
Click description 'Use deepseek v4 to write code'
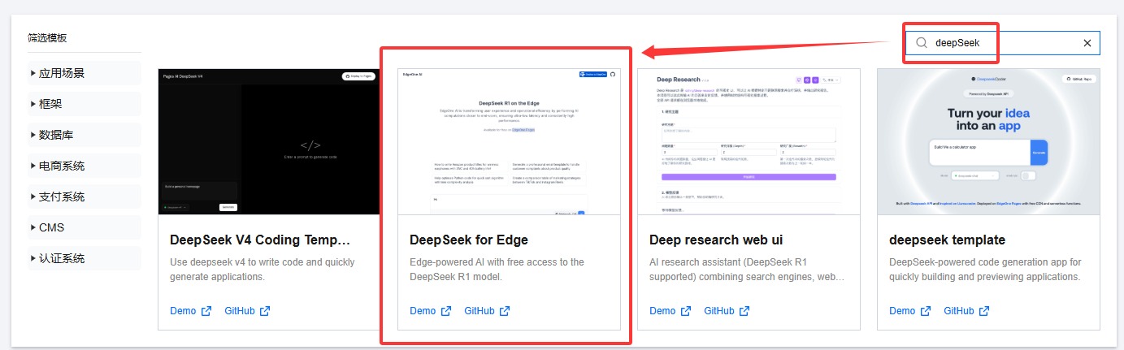(262, 270)
